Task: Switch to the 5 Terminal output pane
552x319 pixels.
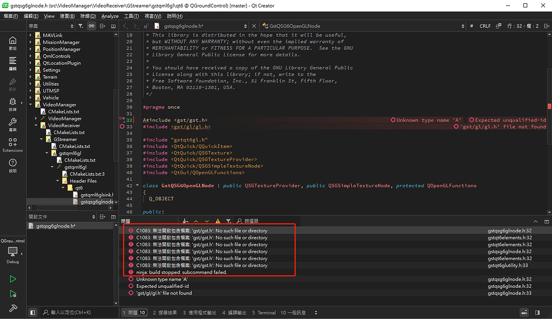Action: pos(264,312)
